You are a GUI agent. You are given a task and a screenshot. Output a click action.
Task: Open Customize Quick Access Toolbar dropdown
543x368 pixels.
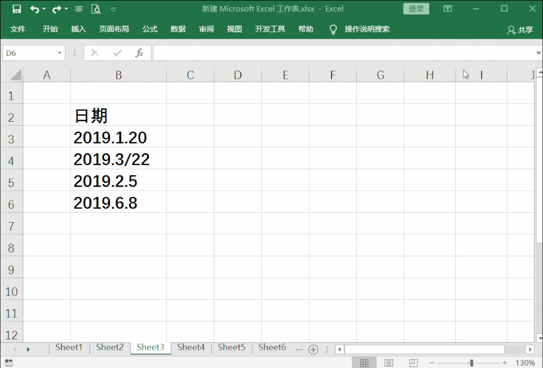click(113, 10)
